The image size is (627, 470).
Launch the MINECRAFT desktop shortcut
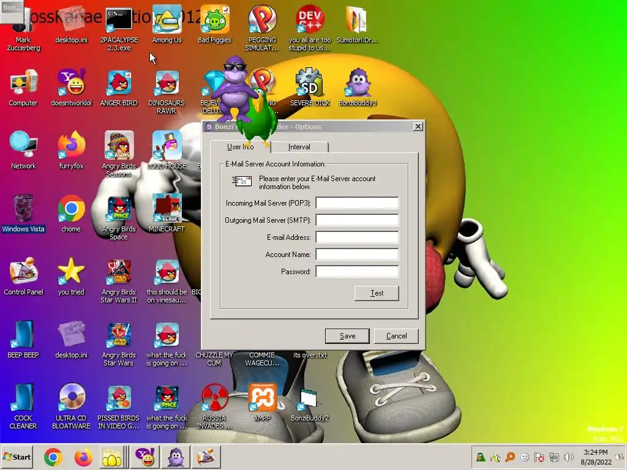pos(167,214)
